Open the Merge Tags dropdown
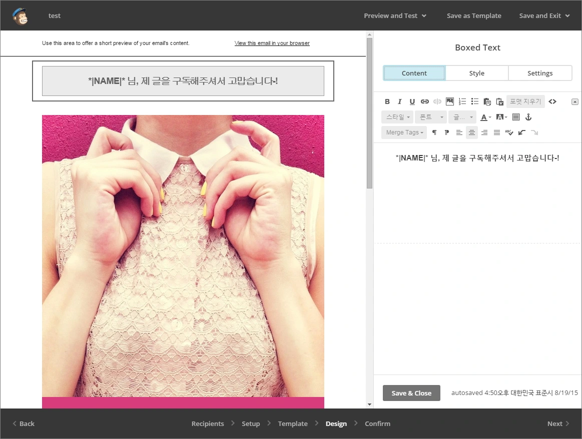 404,132
